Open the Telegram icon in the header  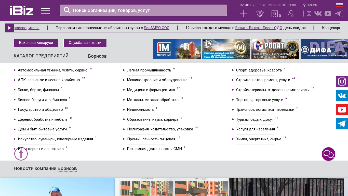click(338, 14)
